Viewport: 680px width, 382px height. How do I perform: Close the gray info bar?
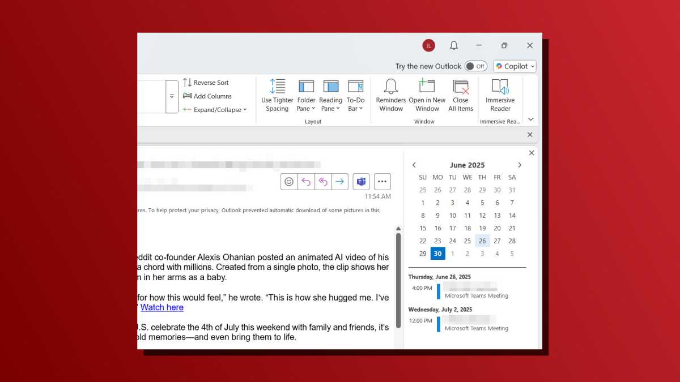pos(530,135)
